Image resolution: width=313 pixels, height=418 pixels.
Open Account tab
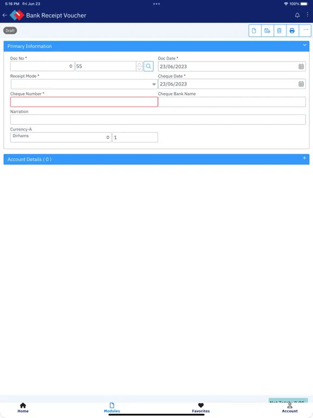click(x=290, y=408)
